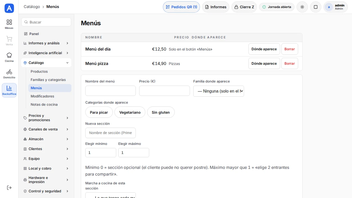Toggle the Vegetariano category chip
The width and height of the screenshot is (352, 198).
130,112
